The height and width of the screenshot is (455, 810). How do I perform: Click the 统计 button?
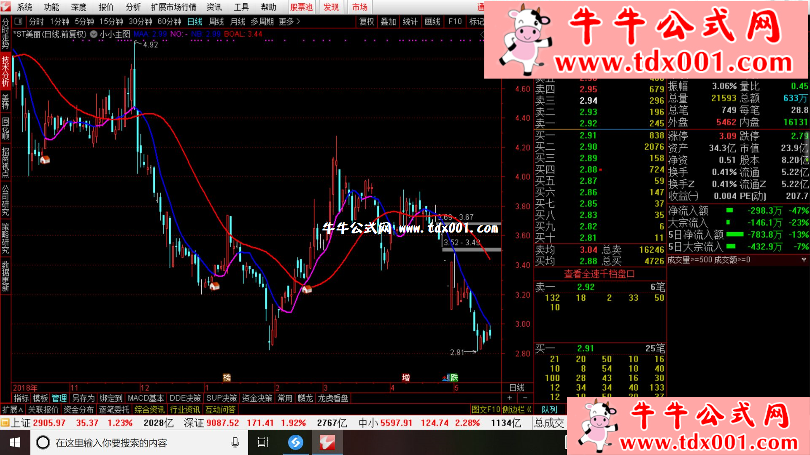[410, 21]
